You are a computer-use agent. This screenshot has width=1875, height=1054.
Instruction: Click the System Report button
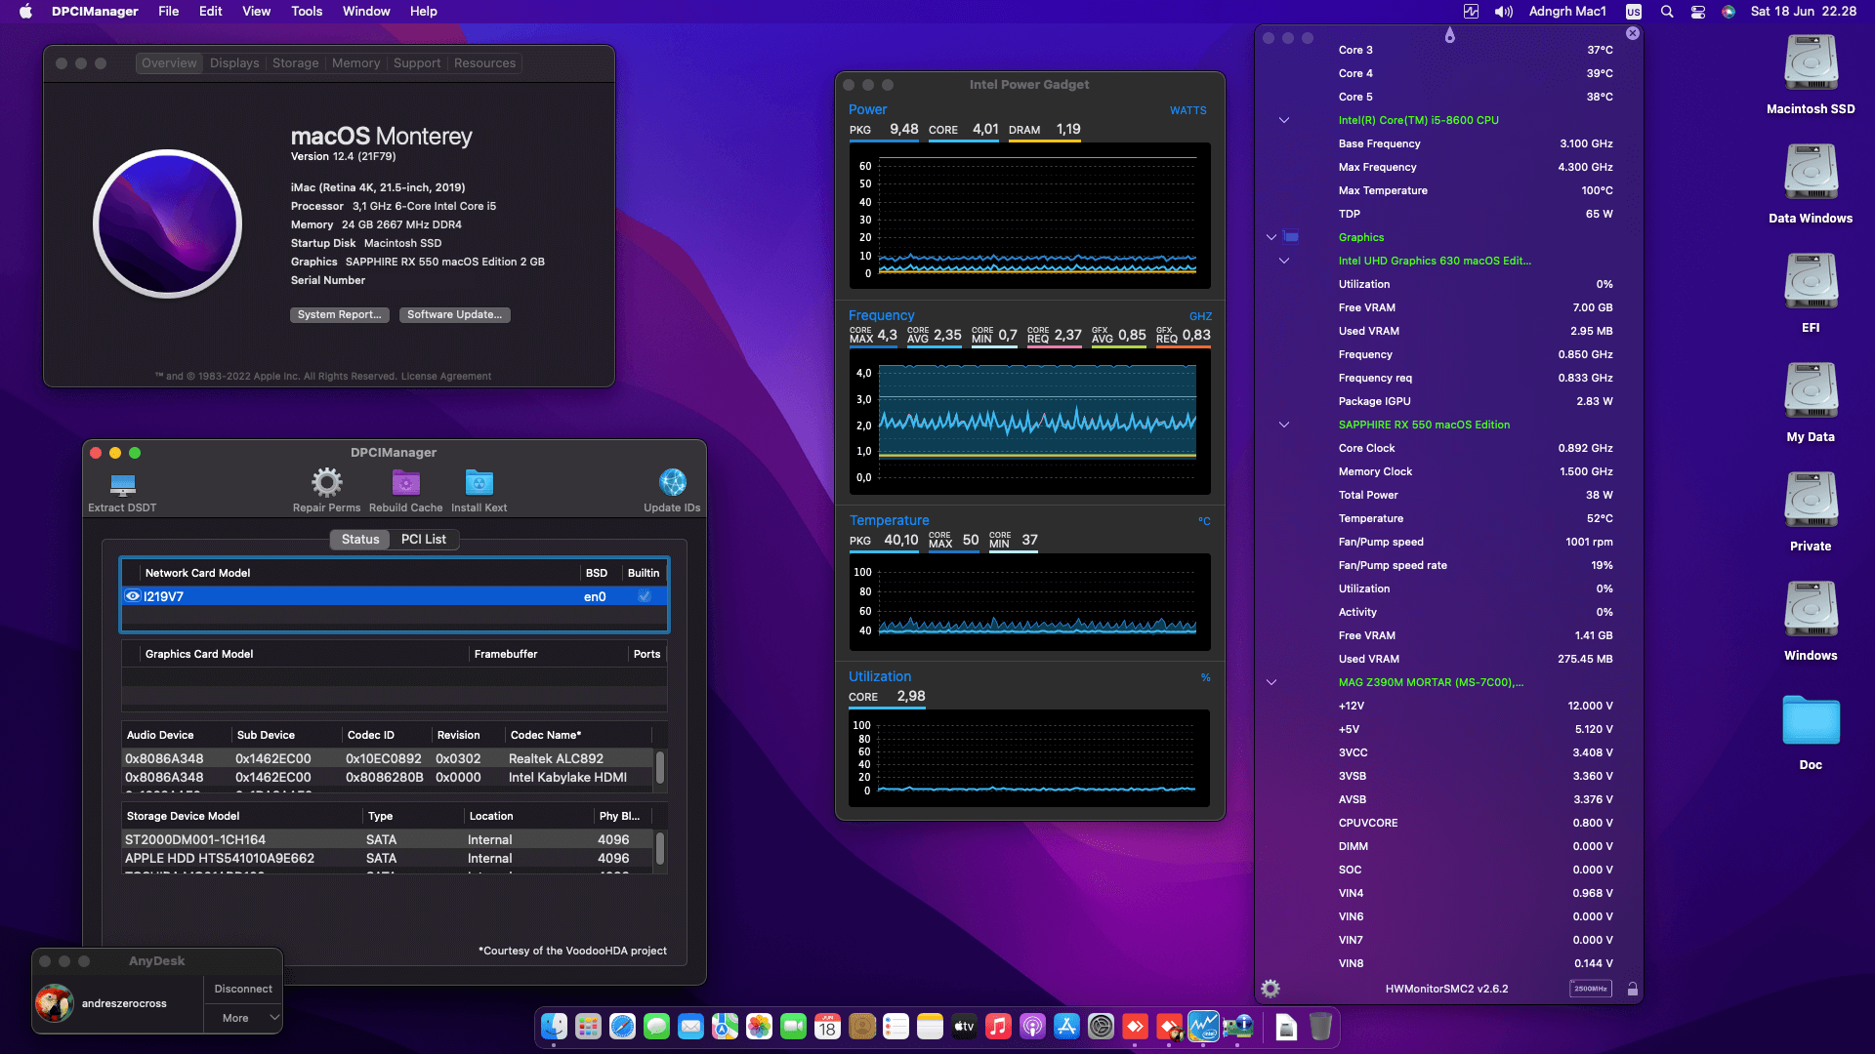(x=339, y=314)
